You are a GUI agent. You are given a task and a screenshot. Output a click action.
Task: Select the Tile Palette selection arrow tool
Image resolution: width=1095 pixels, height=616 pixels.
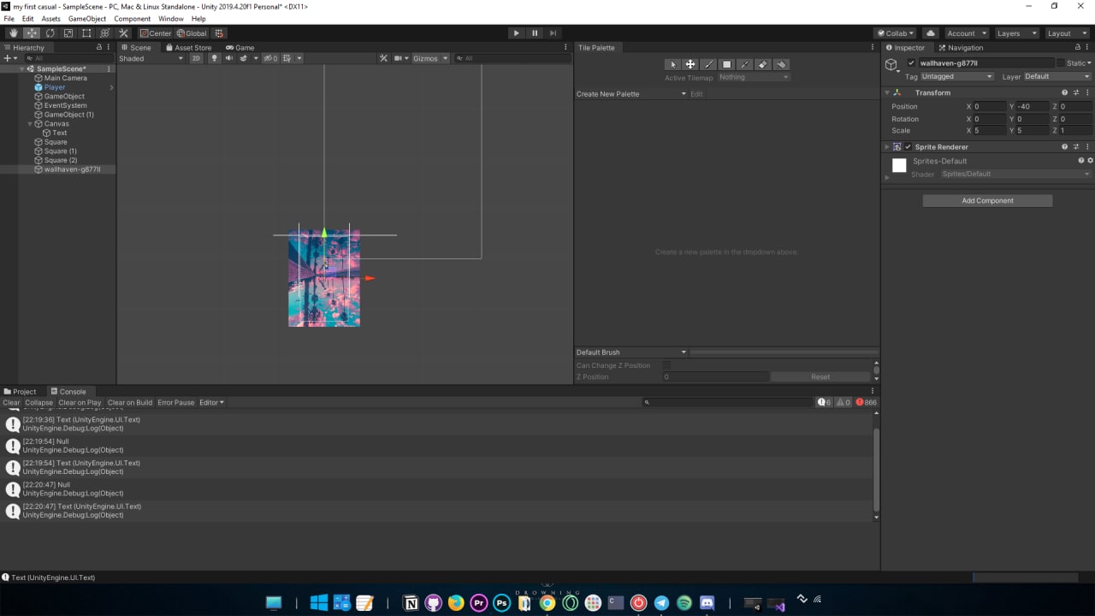672,64
